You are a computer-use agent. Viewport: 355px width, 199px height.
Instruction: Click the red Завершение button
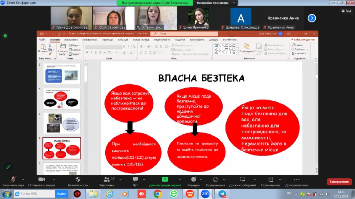pos(339,182)
